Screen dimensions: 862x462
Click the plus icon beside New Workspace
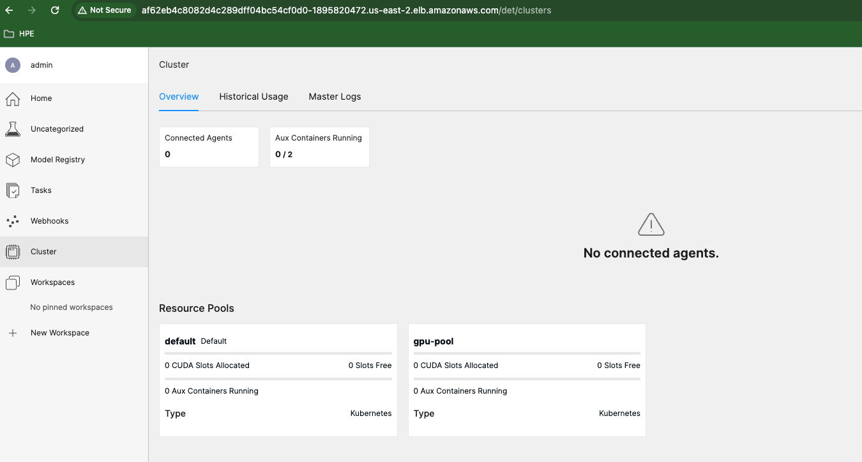click(x=13, y=333)
